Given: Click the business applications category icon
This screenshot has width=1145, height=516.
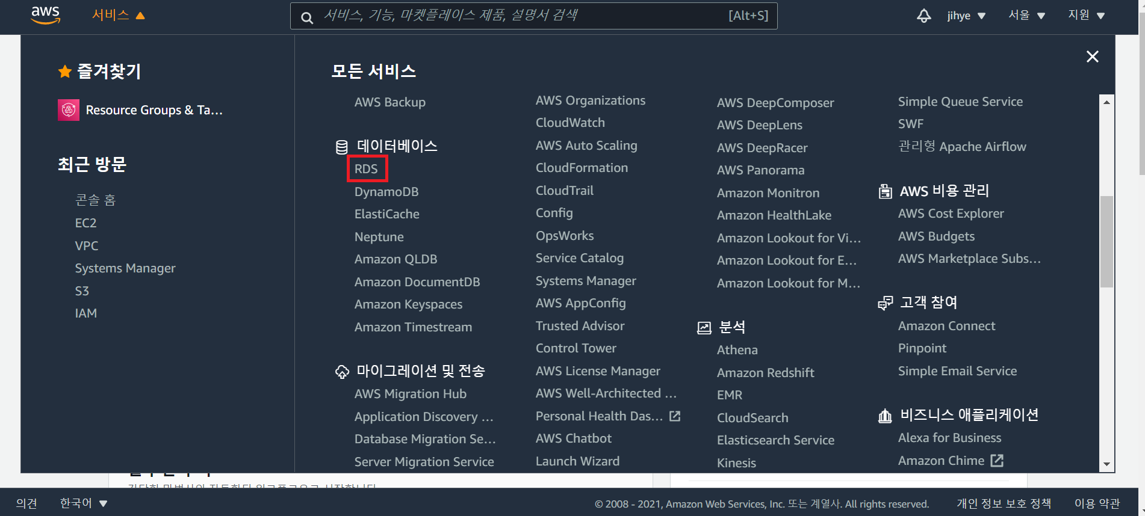Looking at the screenshot, I should coord(885,416).
